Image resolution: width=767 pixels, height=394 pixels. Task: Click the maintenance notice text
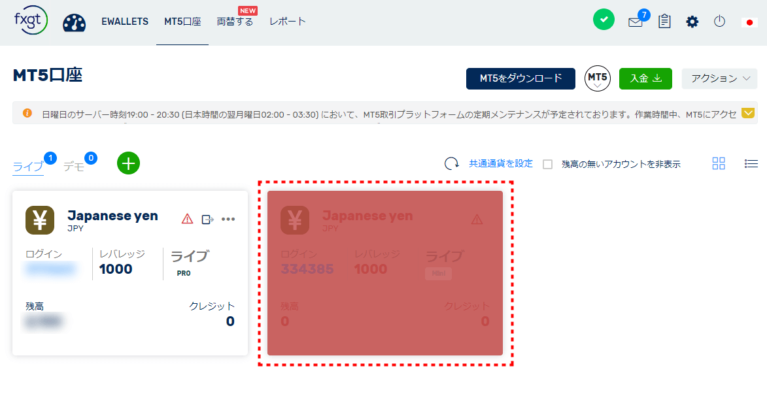tap(389, 114)
